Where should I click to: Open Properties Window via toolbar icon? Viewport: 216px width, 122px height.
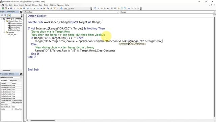(x=51, y=8)
